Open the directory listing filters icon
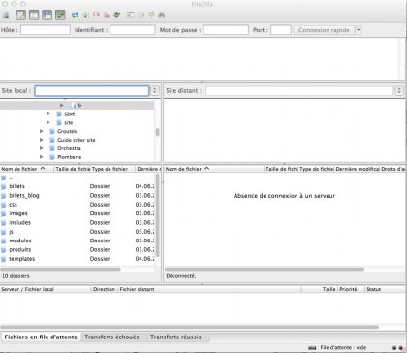Image resolution: width=407 pixels, height=353 pixels. coord(131,16)
